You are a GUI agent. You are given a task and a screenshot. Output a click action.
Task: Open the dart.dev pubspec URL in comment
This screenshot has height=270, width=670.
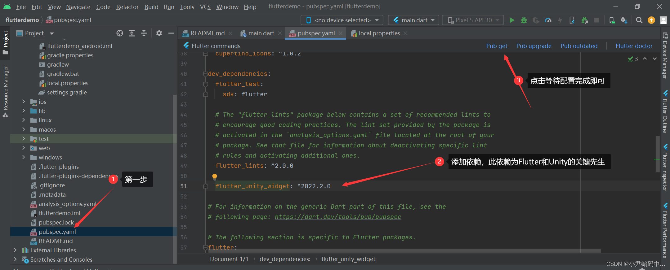click(338, 217)
